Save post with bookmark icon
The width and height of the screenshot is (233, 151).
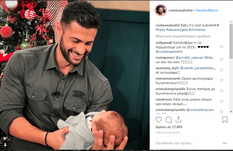[225, 120]
